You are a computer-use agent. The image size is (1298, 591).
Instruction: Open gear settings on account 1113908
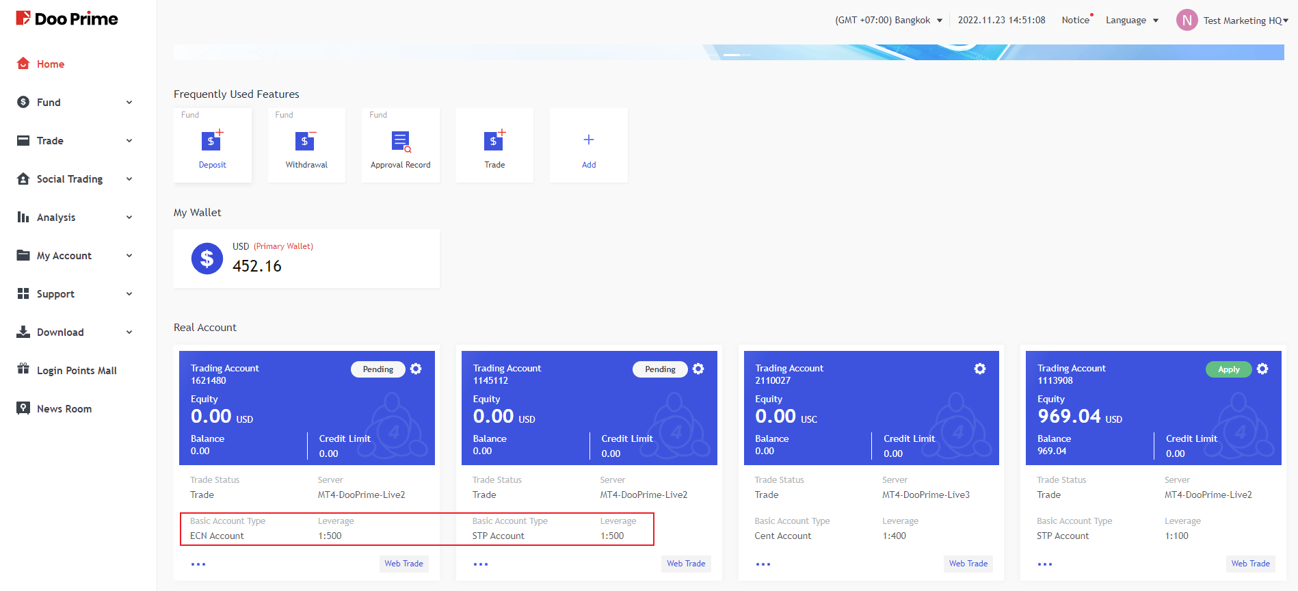(x=1262, y=369)
